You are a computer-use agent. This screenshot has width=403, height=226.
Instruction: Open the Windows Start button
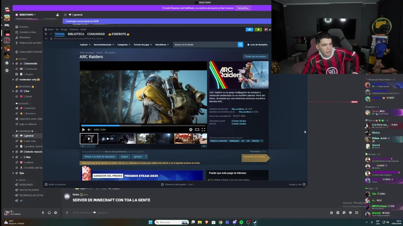point(150,222)
